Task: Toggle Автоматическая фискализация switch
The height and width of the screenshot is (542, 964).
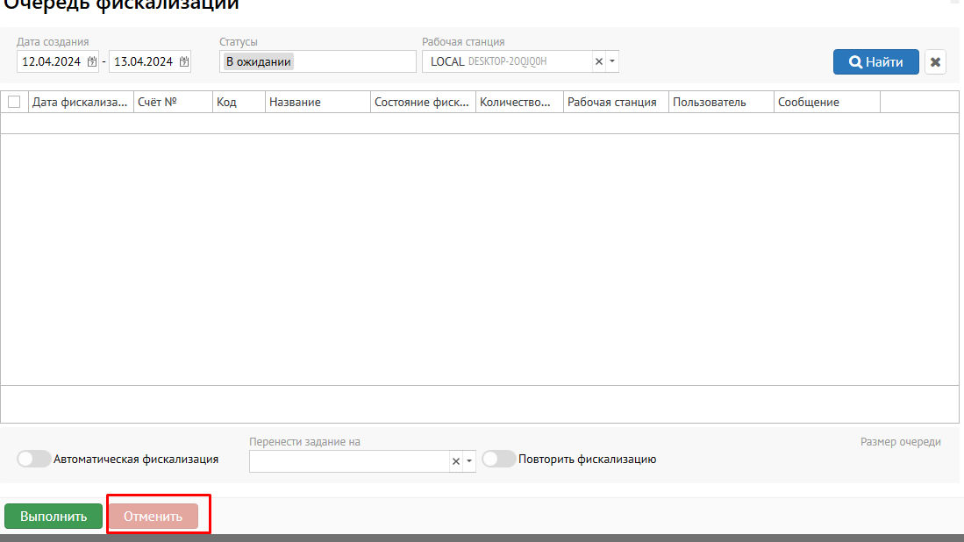Action: (x=34, y=459)
